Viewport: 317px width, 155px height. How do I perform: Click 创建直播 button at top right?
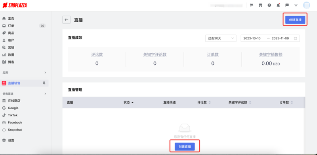tap(295, 20)
